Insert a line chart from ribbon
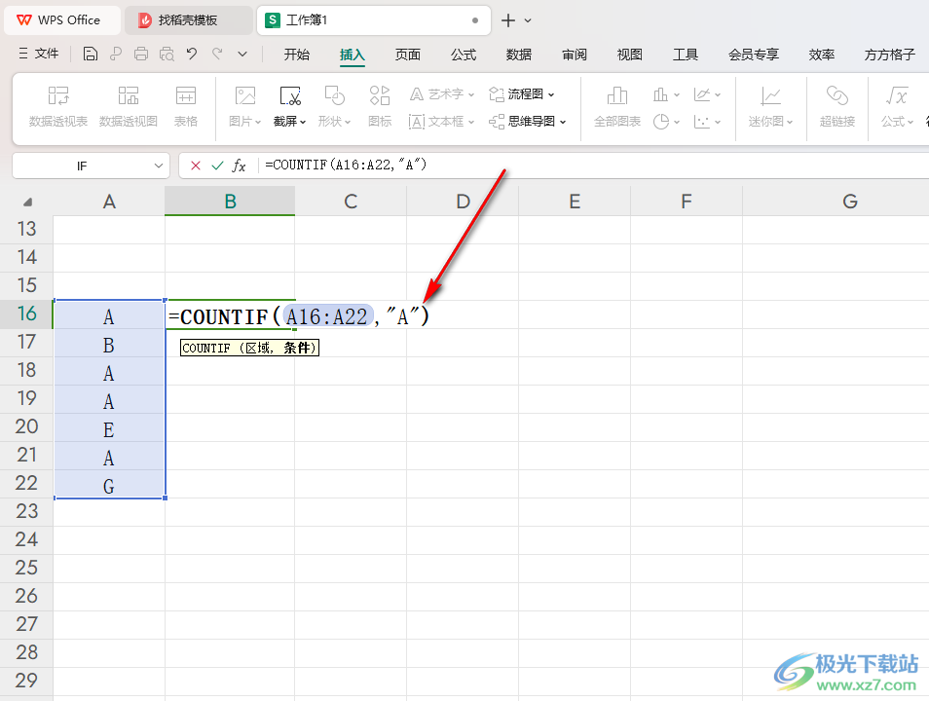Viewport: 929px width, 701px height. [707, 94]
